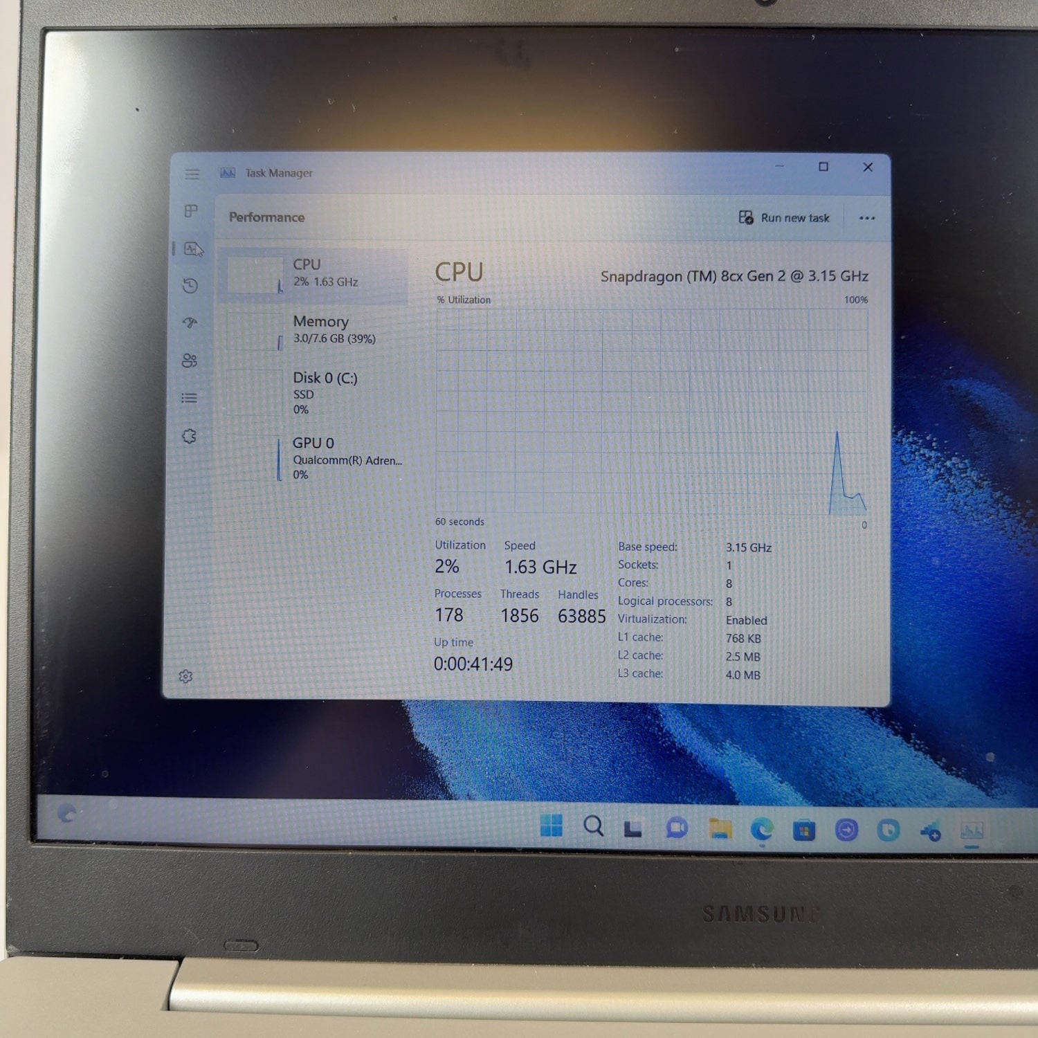Open Task View on the taskbar
This screenshot has height=1038, width=1038.
coord(633,828)
